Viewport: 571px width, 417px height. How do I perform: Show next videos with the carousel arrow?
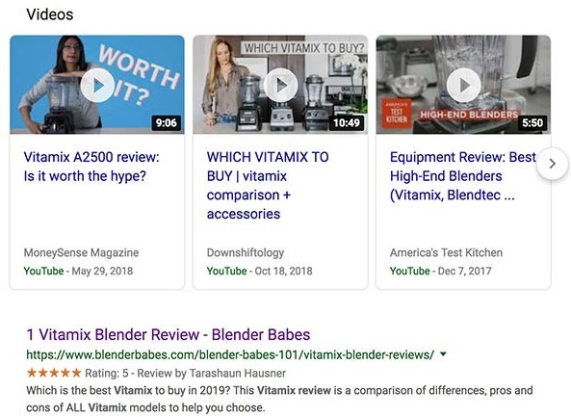[552, 164]
